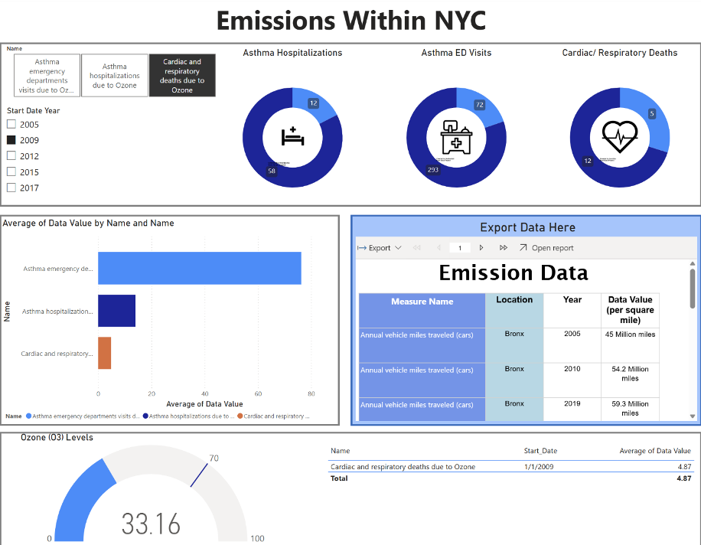
Task: Sort by Name column in bottom table
Action: pyautogui.click(x=341, y=451)
